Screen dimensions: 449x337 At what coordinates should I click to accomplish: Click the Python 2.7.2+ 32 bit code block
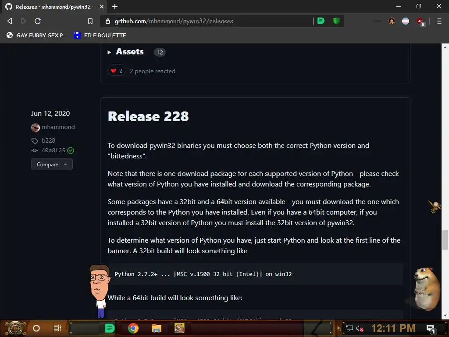(255, 274)
